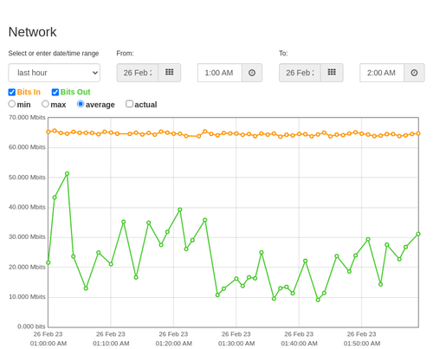Toggle the Bits In checkbox
The width and height of the screenshot is (433, 349).
[x=12, y=92]
